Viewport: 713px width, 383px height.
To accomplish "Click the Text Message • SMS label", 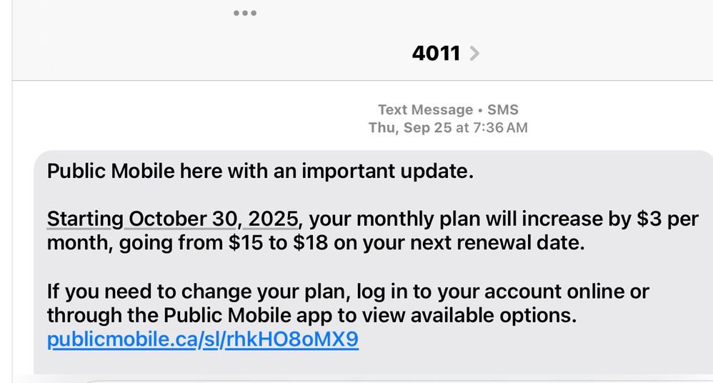I will pyautogui.click(x=448, y=110).
